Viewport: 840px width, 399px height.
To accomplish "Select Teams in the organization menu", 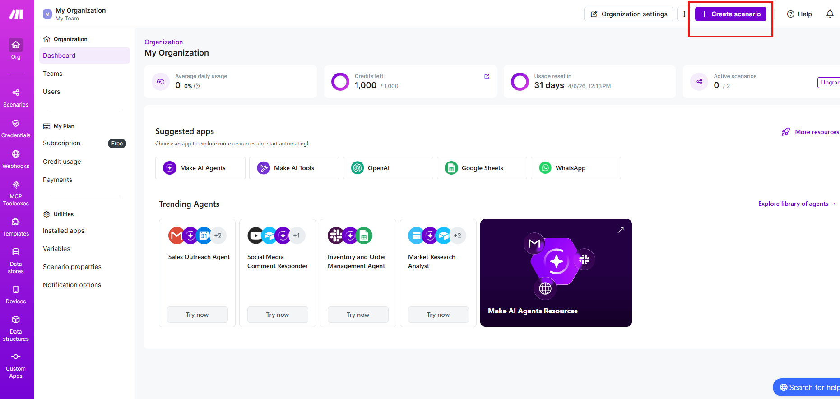I will [53, 74].
